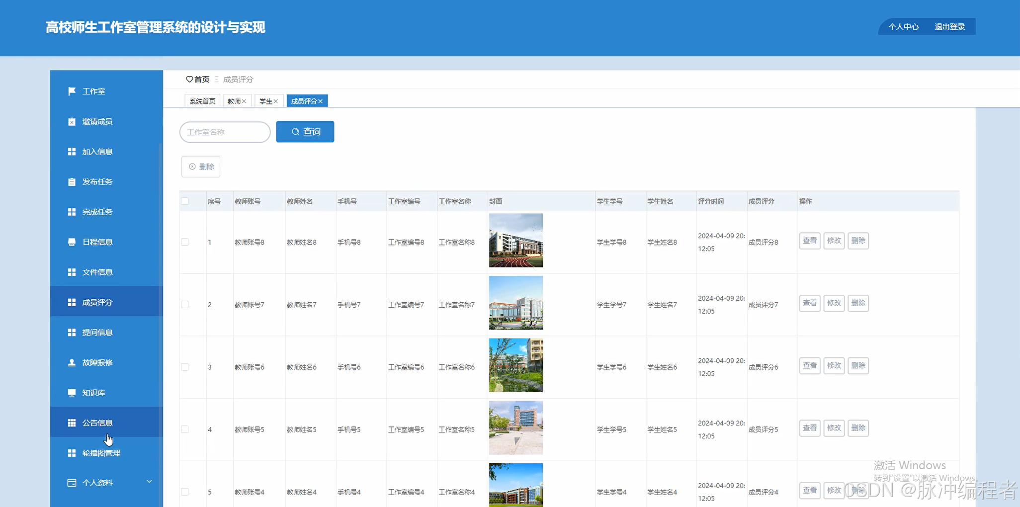Toggle the select-all checkbox in table header

185,201
